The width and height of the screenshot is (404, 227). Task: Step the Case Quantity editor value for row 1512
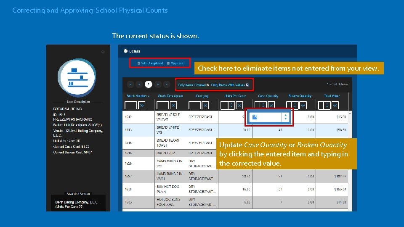[x=285, y=117]
